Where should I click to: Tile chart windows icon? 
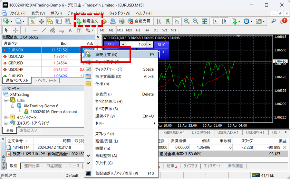click(204, 21)
